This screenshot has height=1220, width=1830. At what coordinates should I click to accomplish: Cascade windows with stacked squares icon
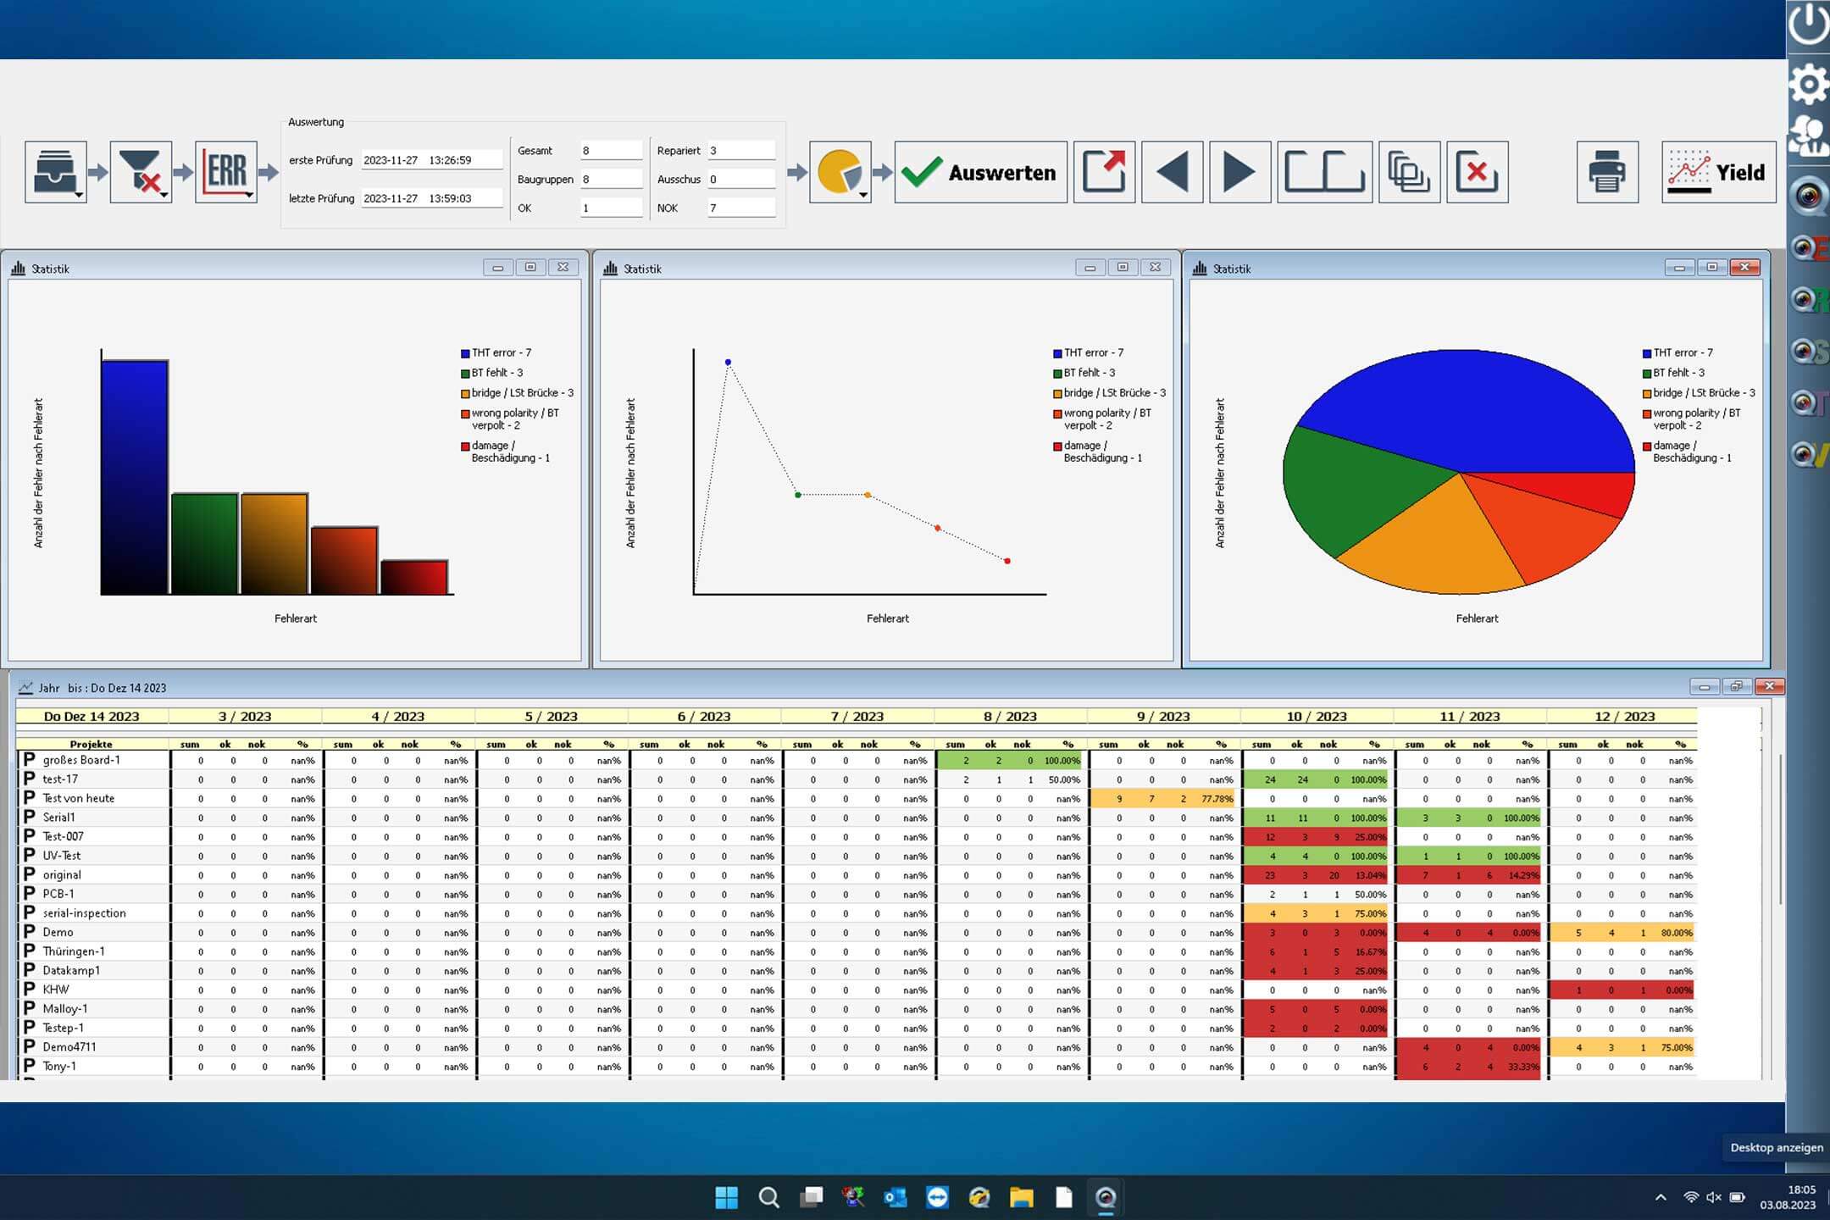1409,172
